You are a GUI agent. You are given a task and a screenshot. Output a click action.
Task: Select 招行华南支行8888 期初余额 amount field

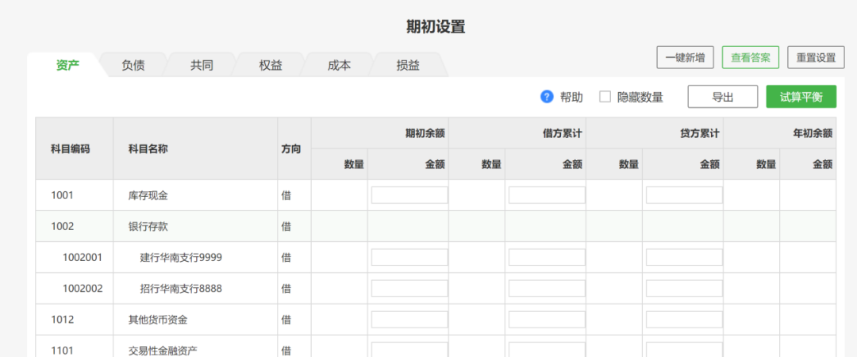[409, 289]
